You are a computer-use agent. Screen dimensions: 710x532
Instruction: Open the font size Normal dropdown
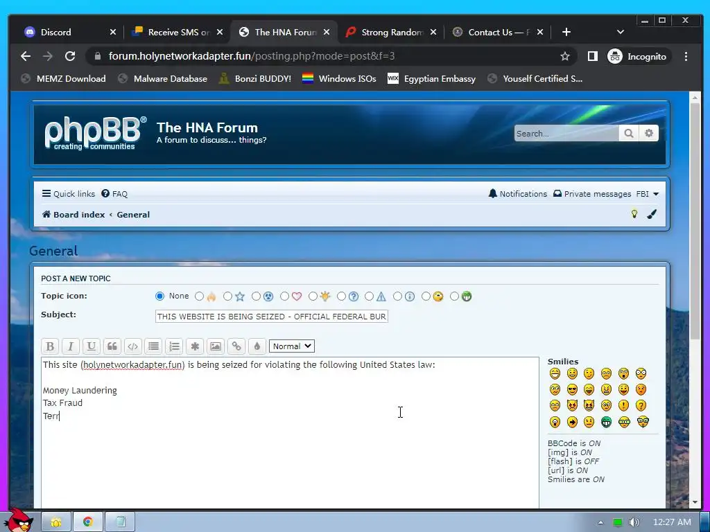[x=292, y=346]
